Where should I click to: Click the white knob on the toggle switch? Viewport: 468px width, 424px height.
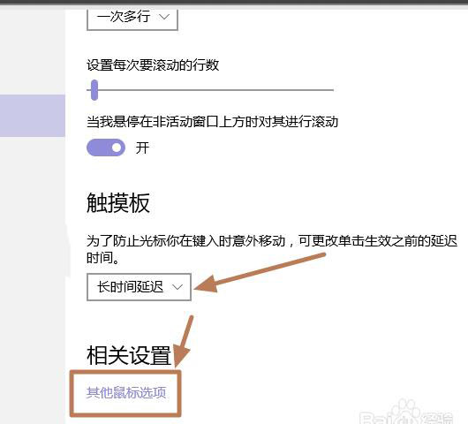[117, 148]
